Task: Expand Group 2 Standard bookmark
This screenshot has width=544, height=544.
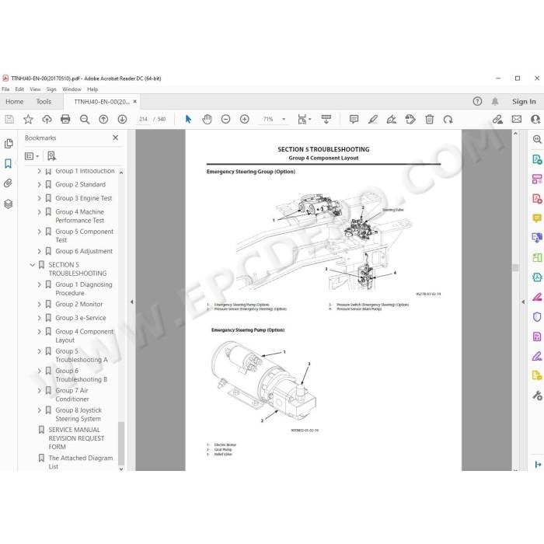Action: click(39, 185)
